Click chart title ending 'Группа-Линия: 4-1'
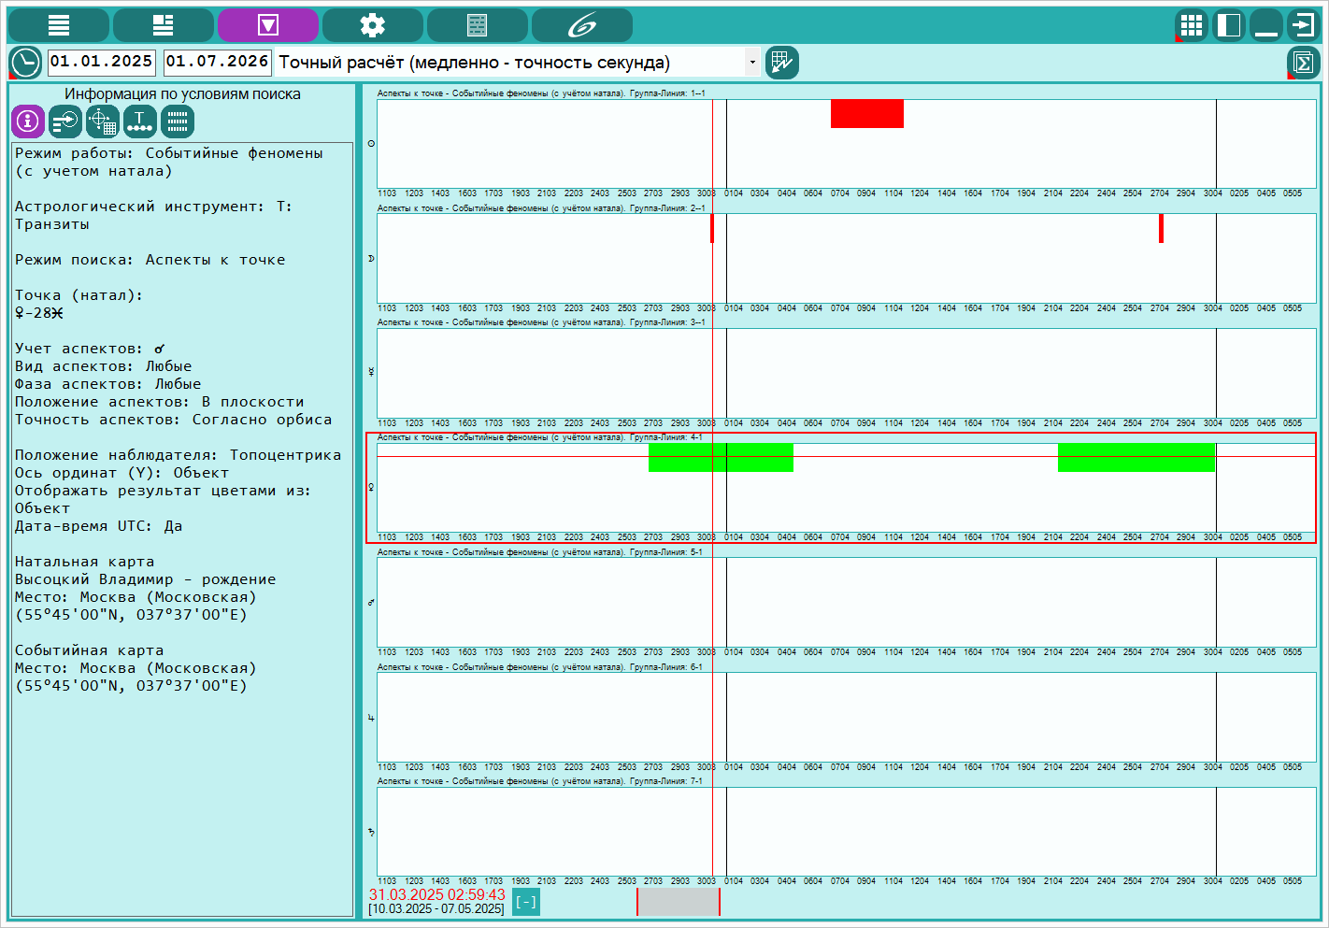 (540, 437)
